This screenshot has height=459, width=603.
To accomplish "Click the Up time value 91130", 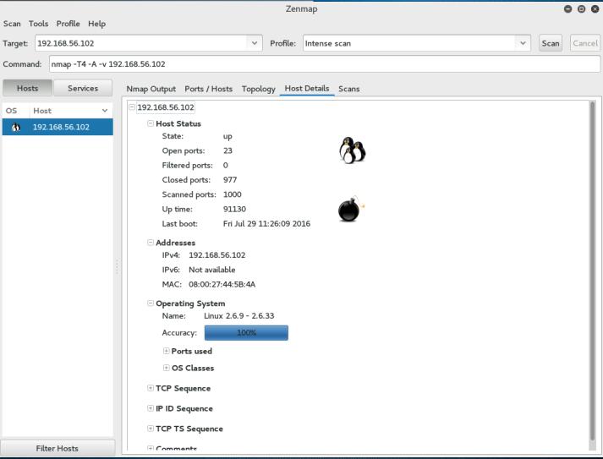I will 234,209.
